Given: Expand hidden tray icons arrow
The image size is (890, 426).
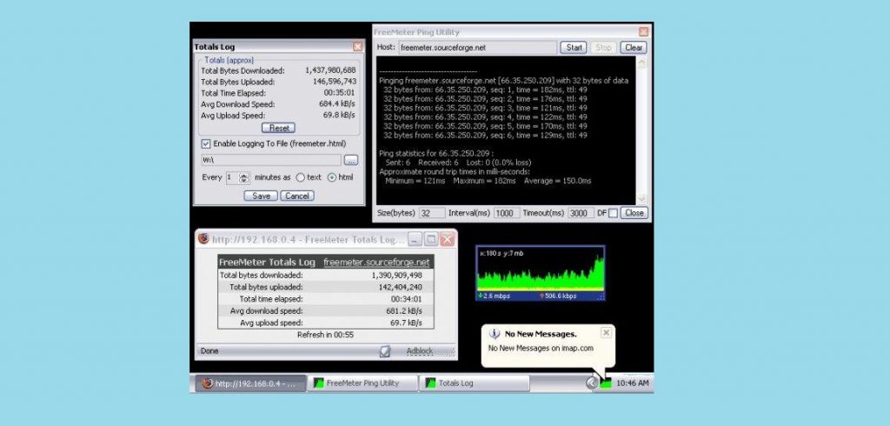Looking at the screenshot, I should coord(591,383).
